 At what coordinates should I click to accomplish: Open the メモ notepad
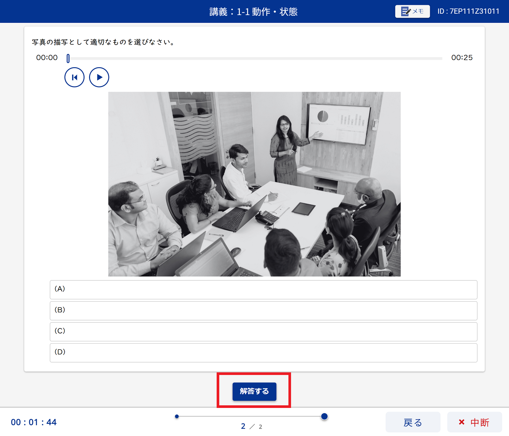[412, 11]
